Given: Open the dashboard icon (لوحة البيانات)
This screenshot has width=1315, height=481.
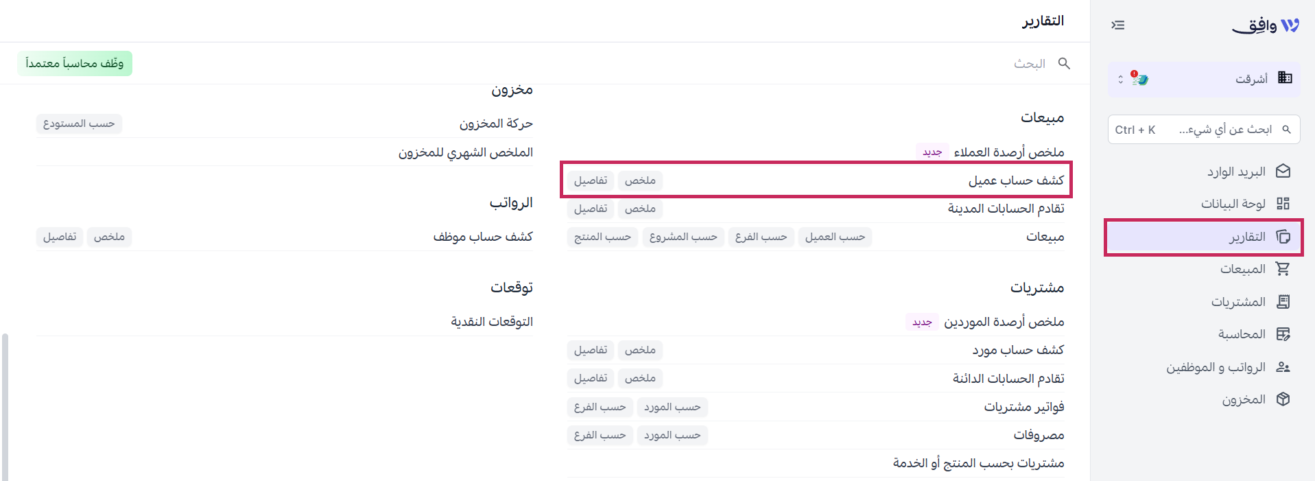Looking at the screenshot, I should click(x=1283, y=204).
